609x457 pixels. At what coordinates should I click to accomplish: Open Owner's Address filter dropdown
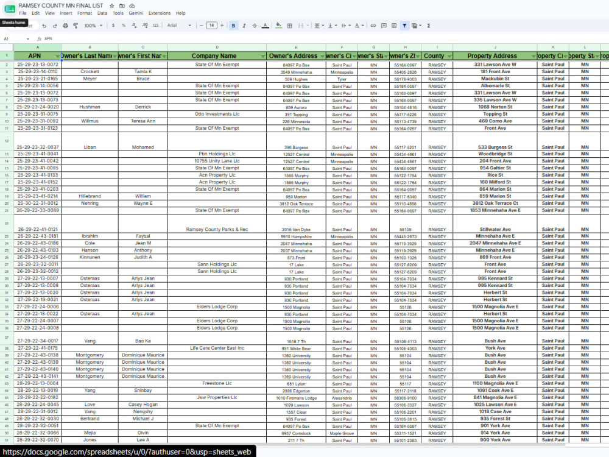[322, 56]
